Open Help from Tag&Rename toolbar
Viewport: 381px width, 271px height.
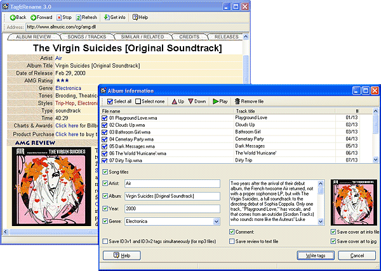click(x=140, y=18)
